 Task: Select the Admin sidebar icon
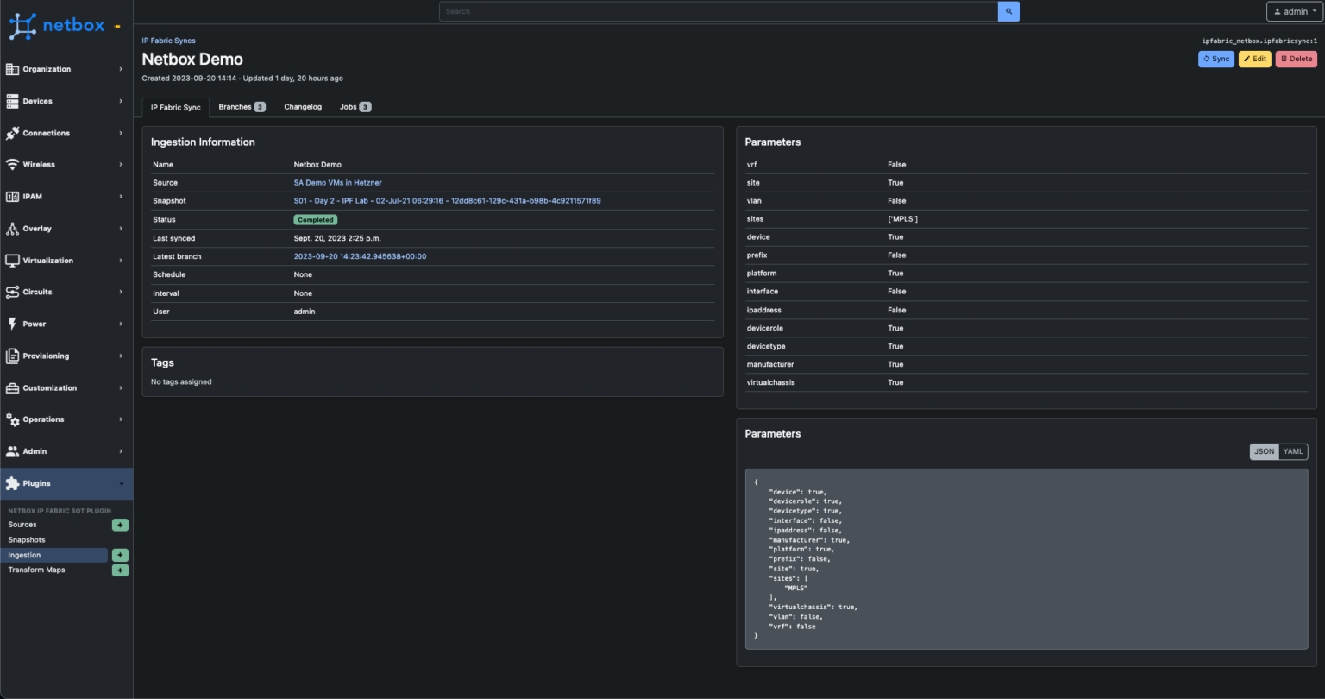click(x=14, y=450)
